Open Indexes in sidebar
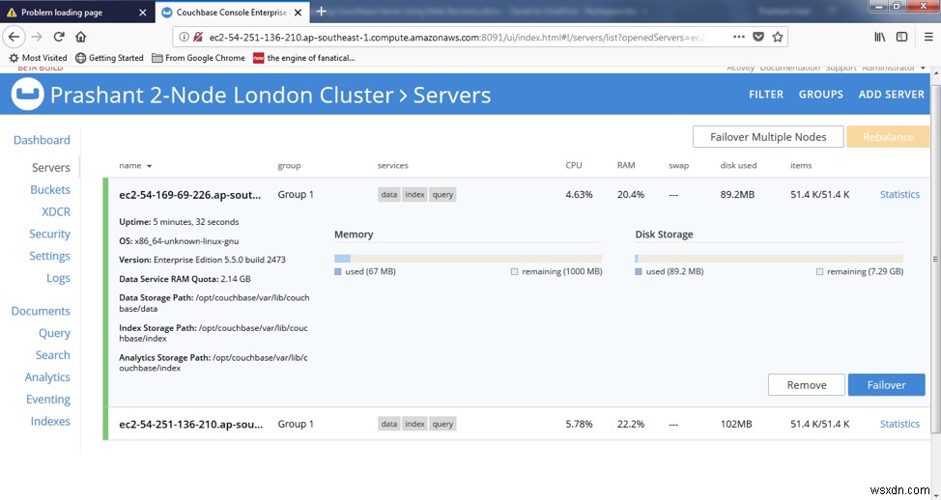This screenshot has height=500, width=941. [50, 422]
